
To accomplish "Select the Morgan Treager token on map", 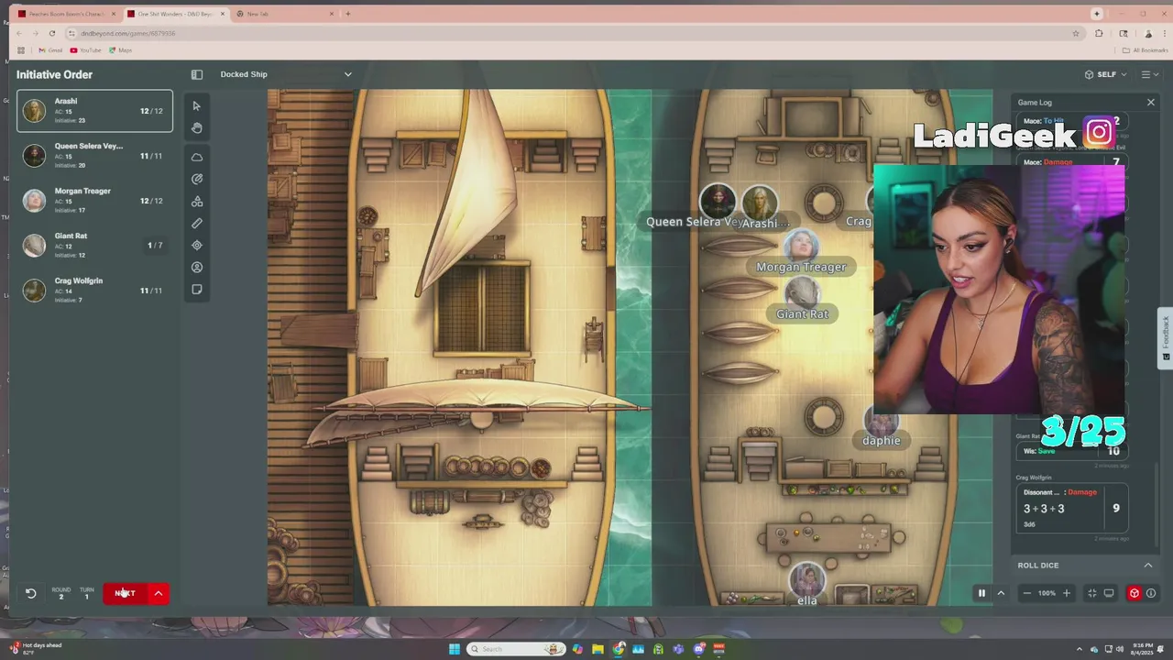I will point(801,246).
